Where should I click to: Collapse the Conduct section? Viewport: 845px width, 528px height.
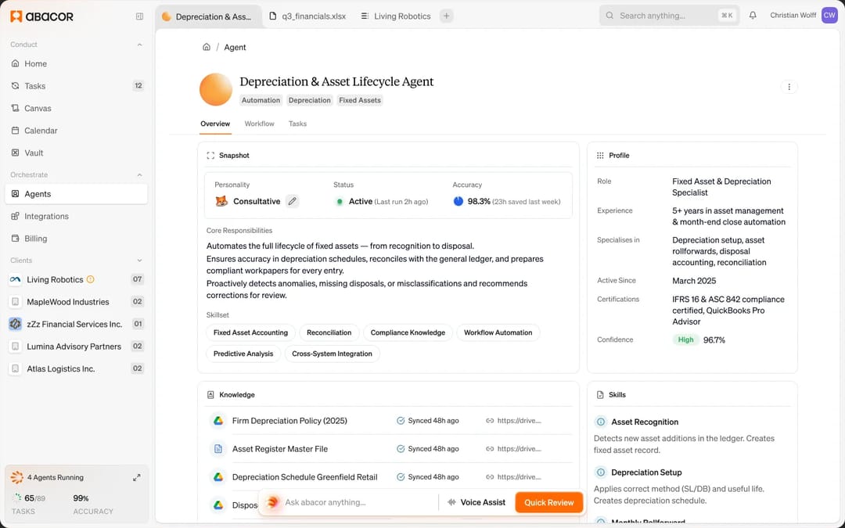coord(139,45)
